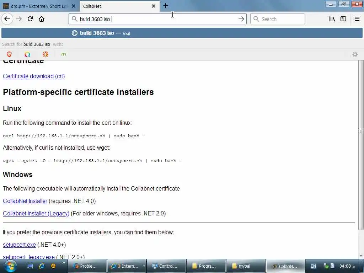
Task: Close the CollabNet tab
Action: tap(154, 6)
